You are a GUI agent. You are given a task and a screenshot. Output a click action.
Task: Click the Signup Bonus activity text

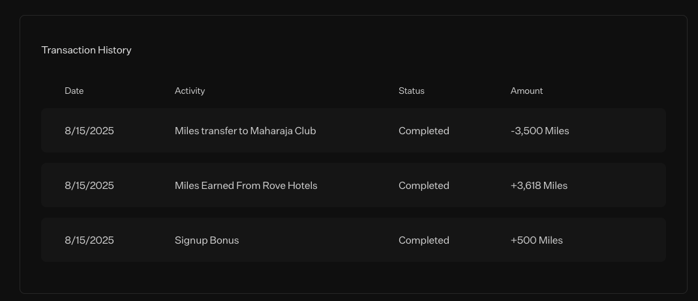click(207, 240)
